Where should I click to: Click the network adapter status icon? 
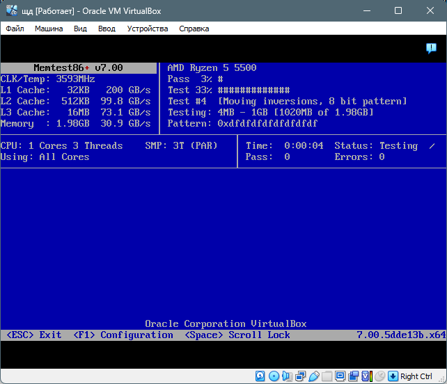click(300, 376)
